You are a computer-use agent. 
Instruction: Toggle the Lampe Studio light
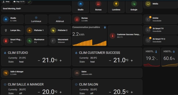coord(12,30)
